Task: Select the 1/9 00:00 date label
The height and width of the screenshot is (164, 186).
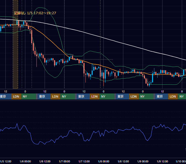Action: click(x=143, y=161)
